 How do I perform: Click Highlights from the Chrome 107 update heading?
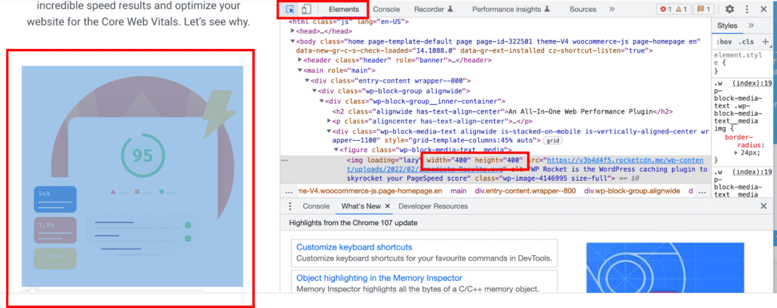(x=353, y=223)
